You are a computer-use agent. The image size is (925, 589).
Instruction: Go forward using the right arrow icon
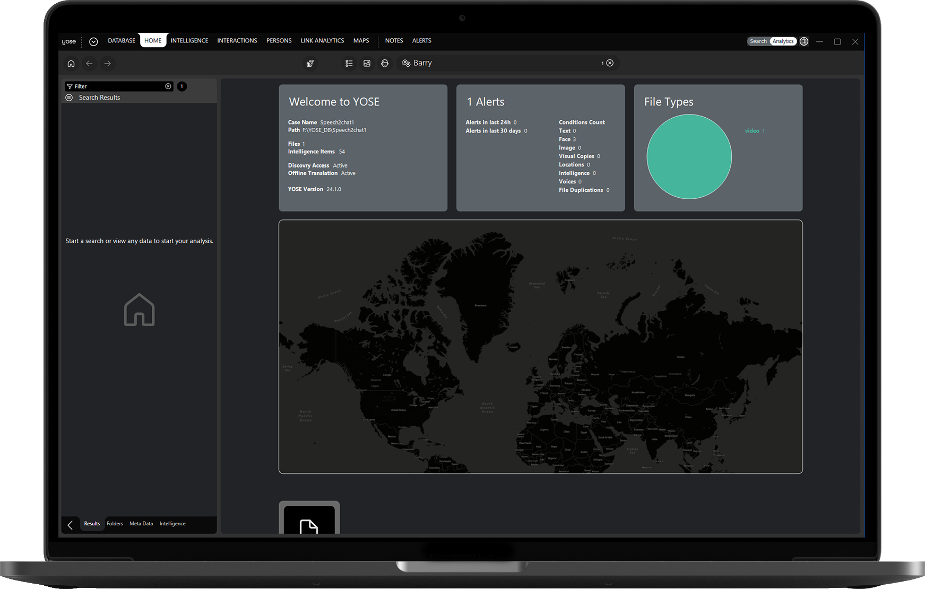(108, 64)
